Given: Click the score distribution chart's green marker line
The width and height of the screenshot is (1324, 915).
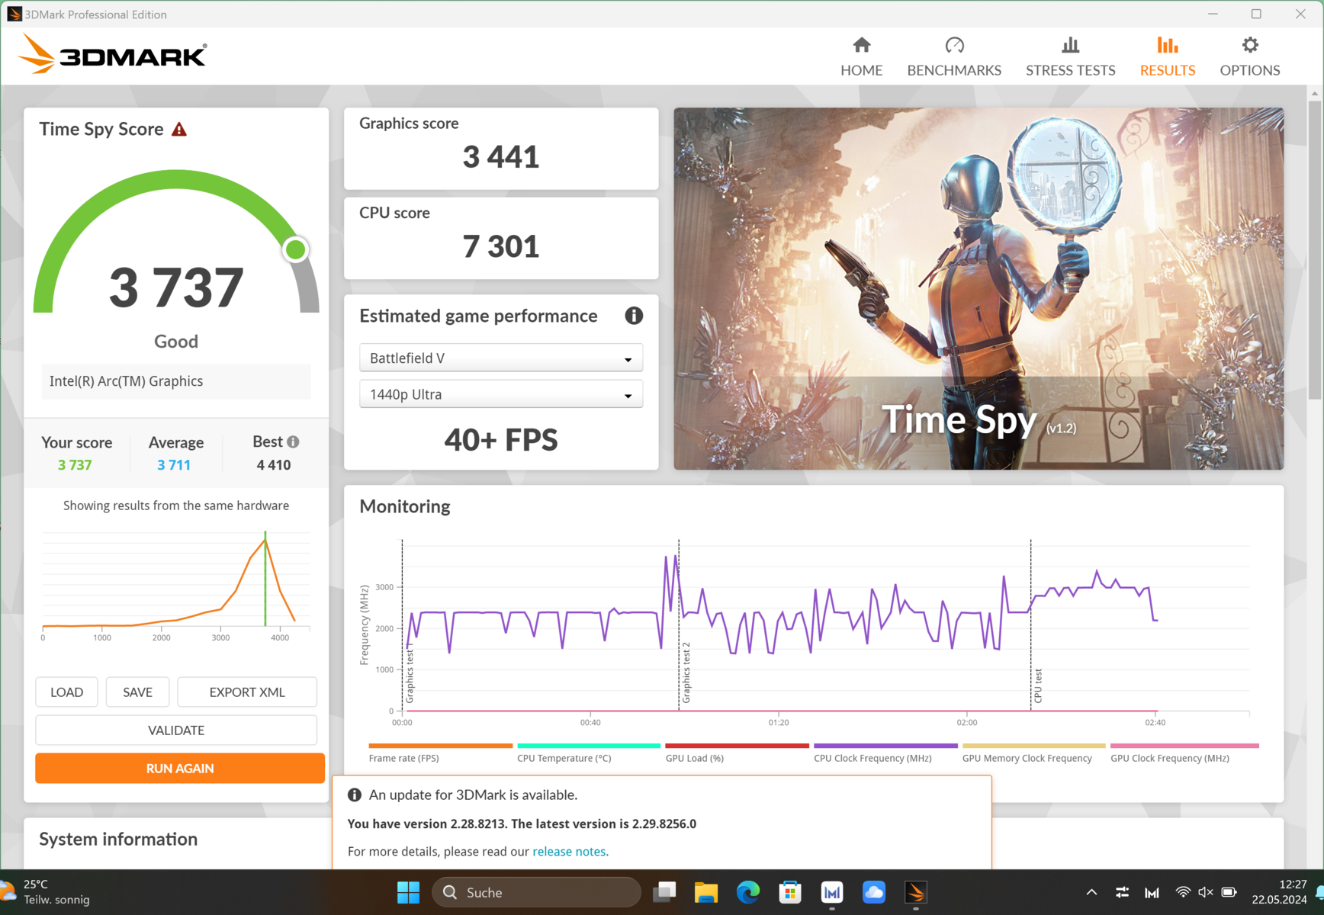Looking at the screenshot, I should (x=265, y=579).
